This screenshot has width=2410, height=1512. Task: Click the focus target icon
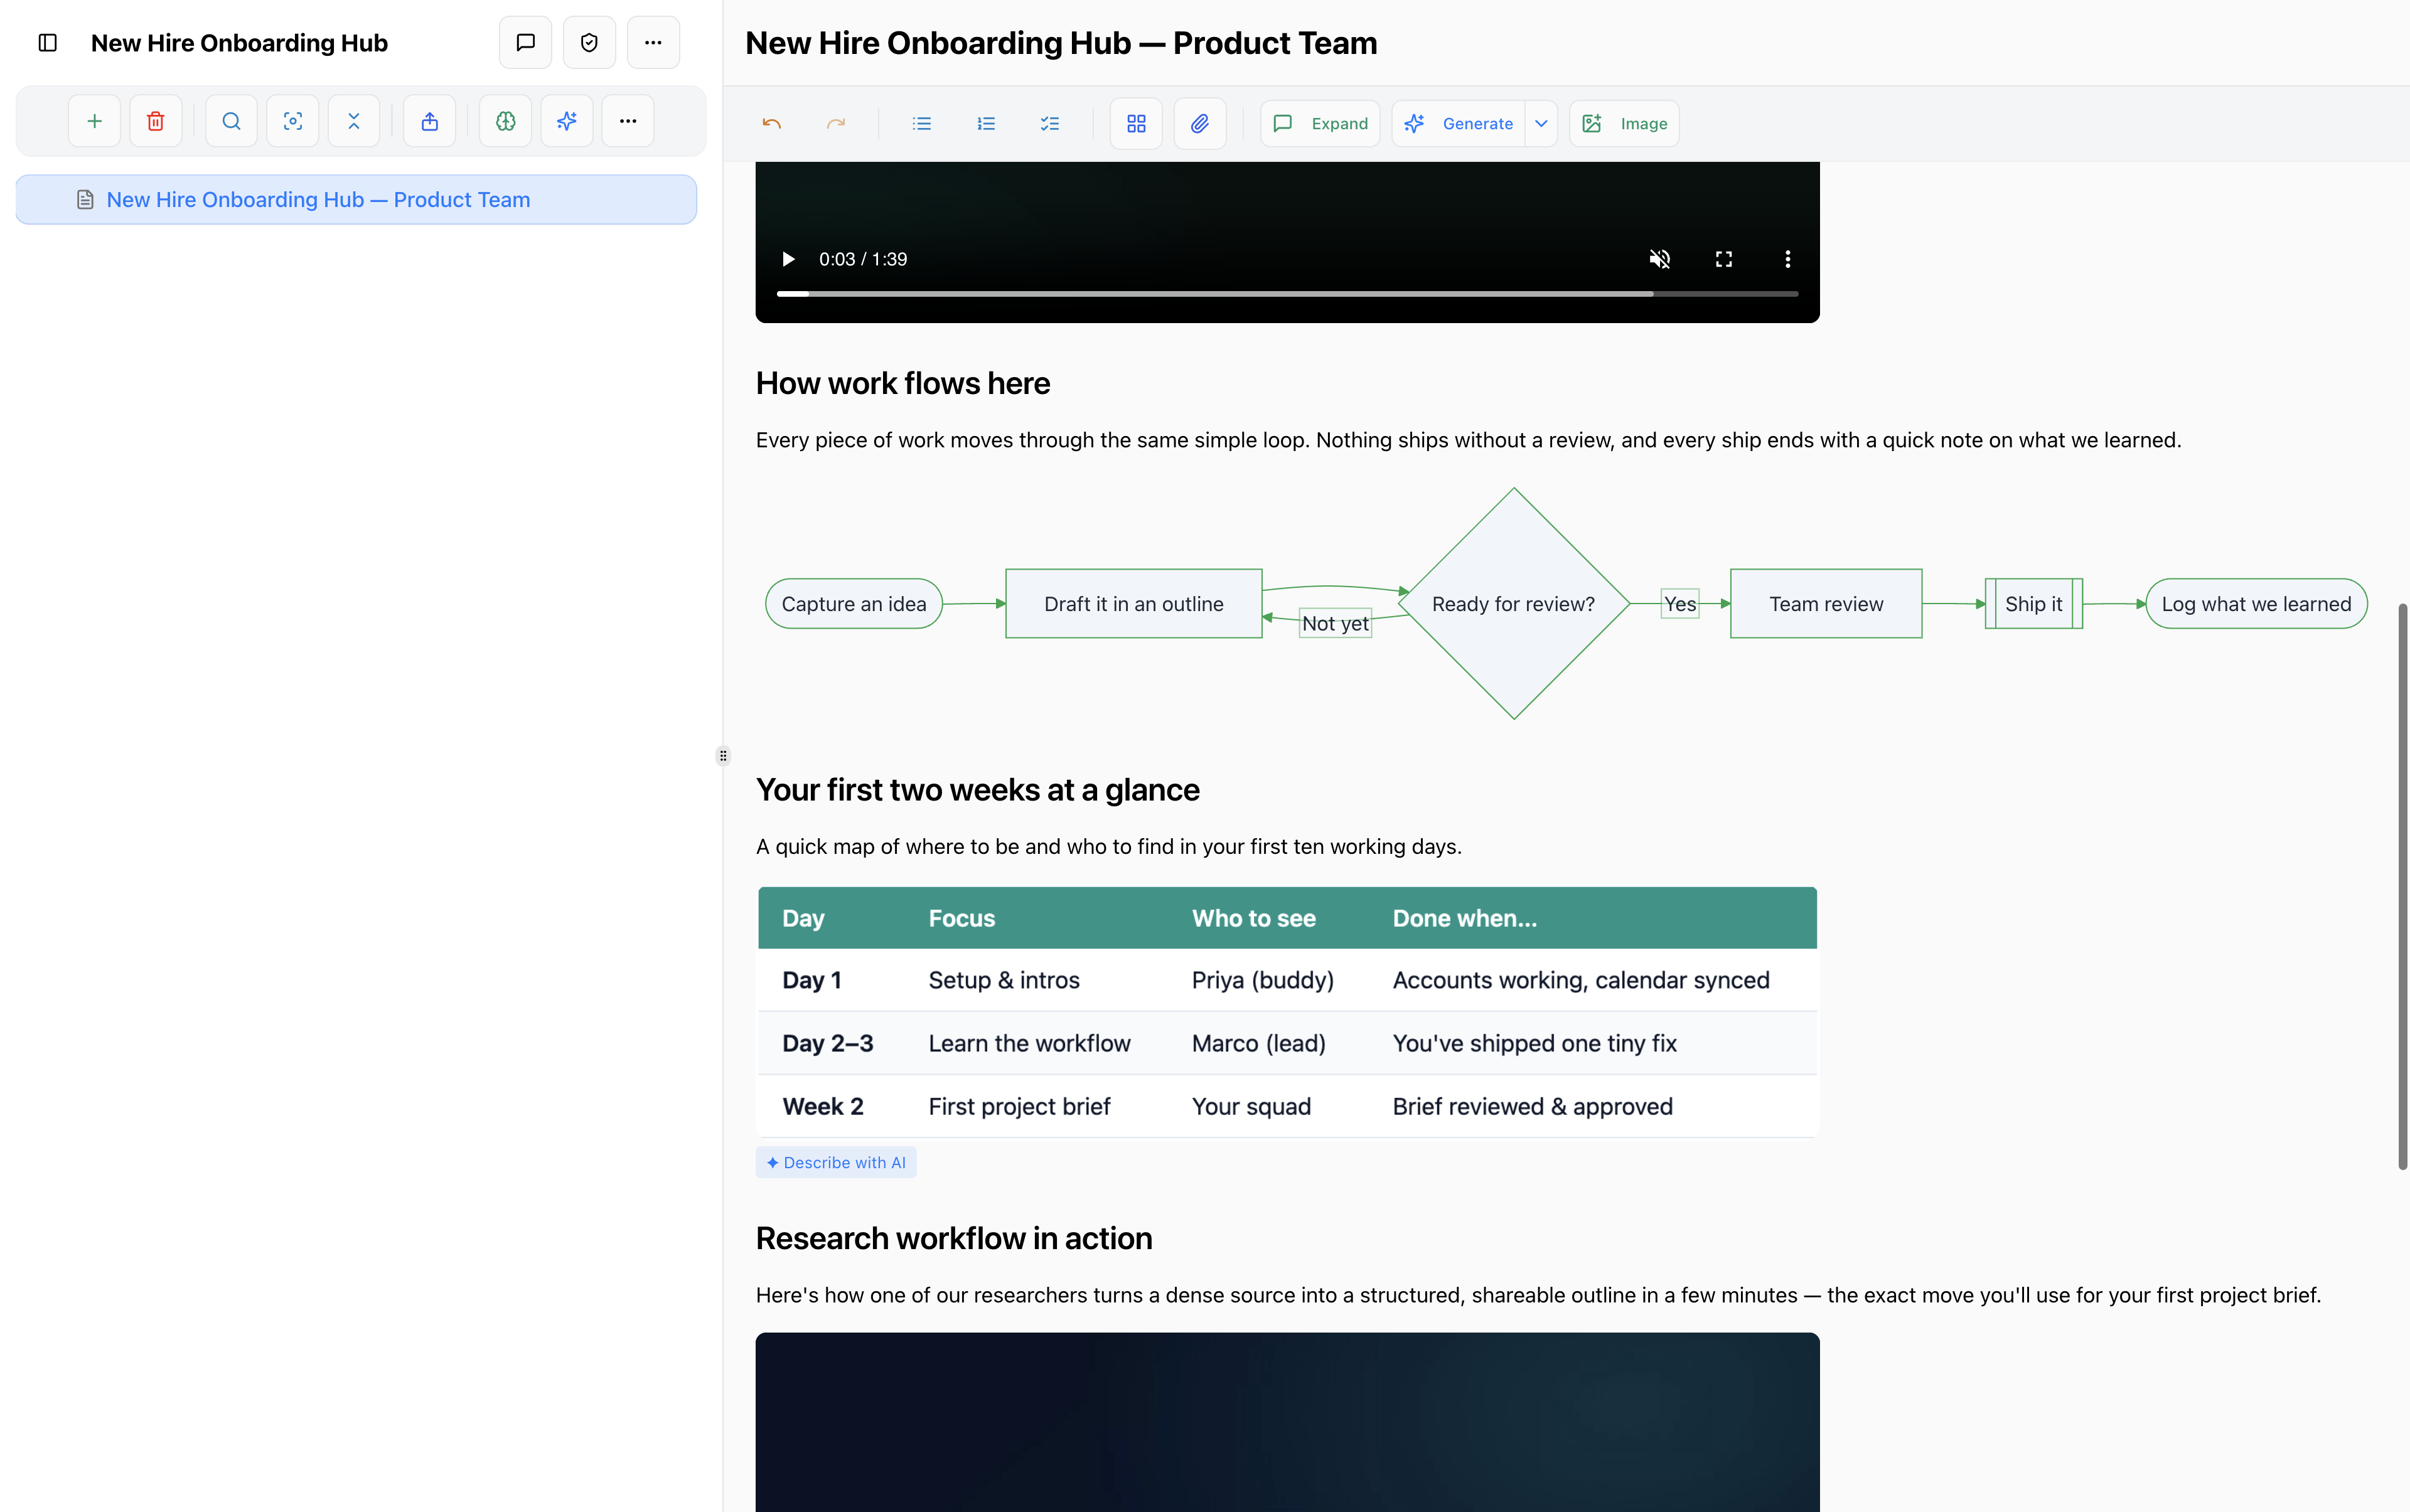292,121
